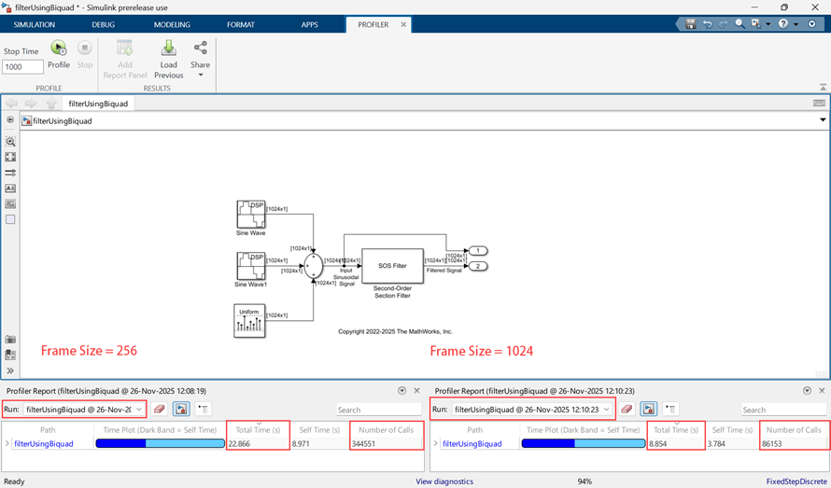Click the palette icon below the camera
Screen dimensions: 831x488
tap(10, 355)
